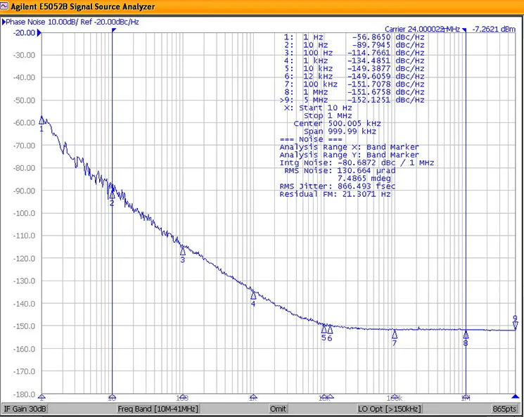Click the Phase Noise trace label
The height and width of the screenshot is (417, 524).
click(x=72, y=22)
